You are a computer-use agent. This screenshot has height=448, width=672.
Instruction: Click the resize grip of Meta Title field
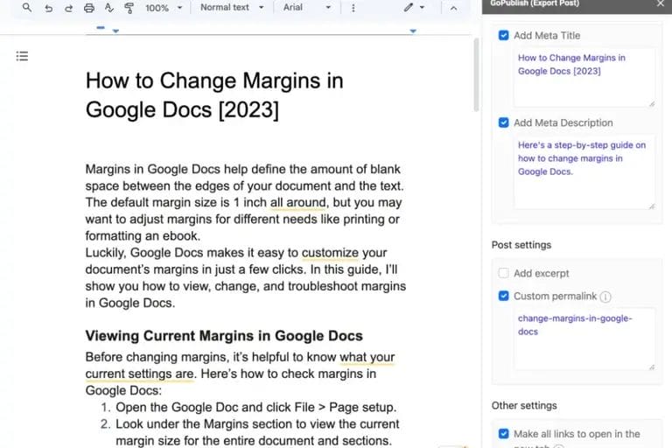651,103
